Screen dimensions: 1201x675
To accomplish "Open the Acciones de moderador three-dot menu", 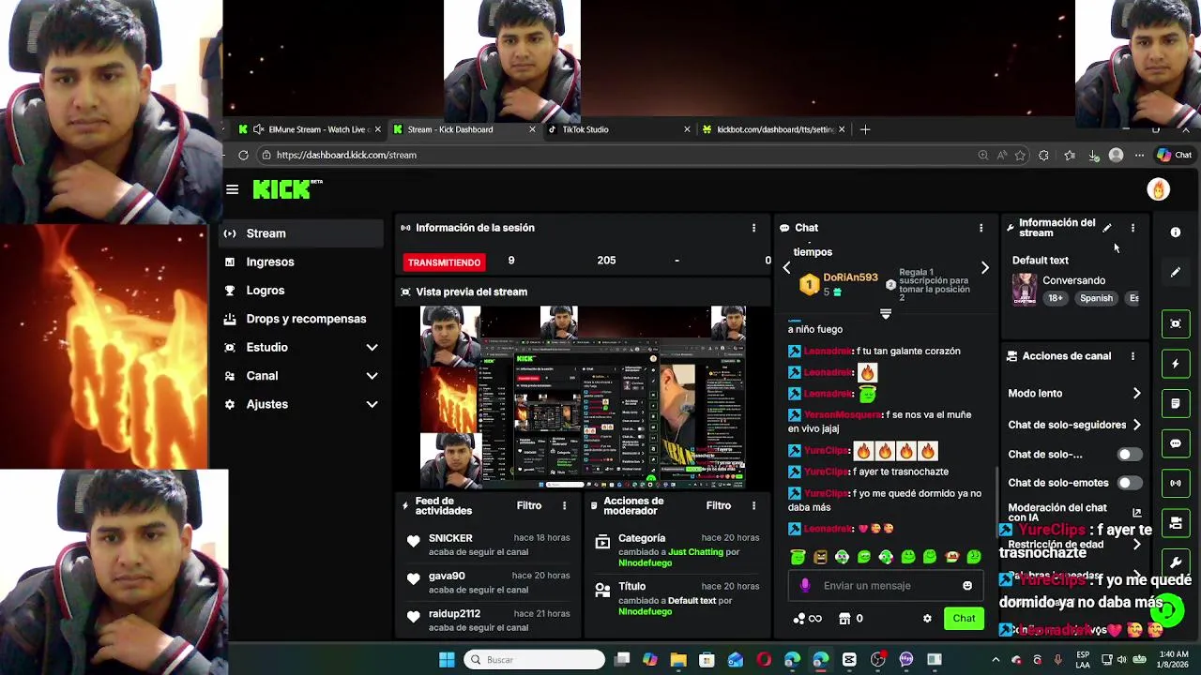I will tap(753, 505).
